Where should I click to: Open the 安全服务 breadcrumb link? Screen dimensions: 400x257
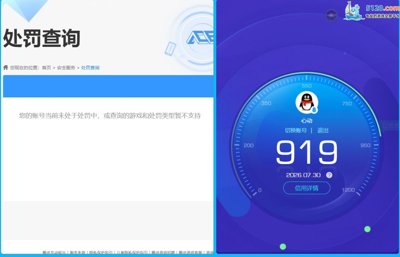coord(66,67)
